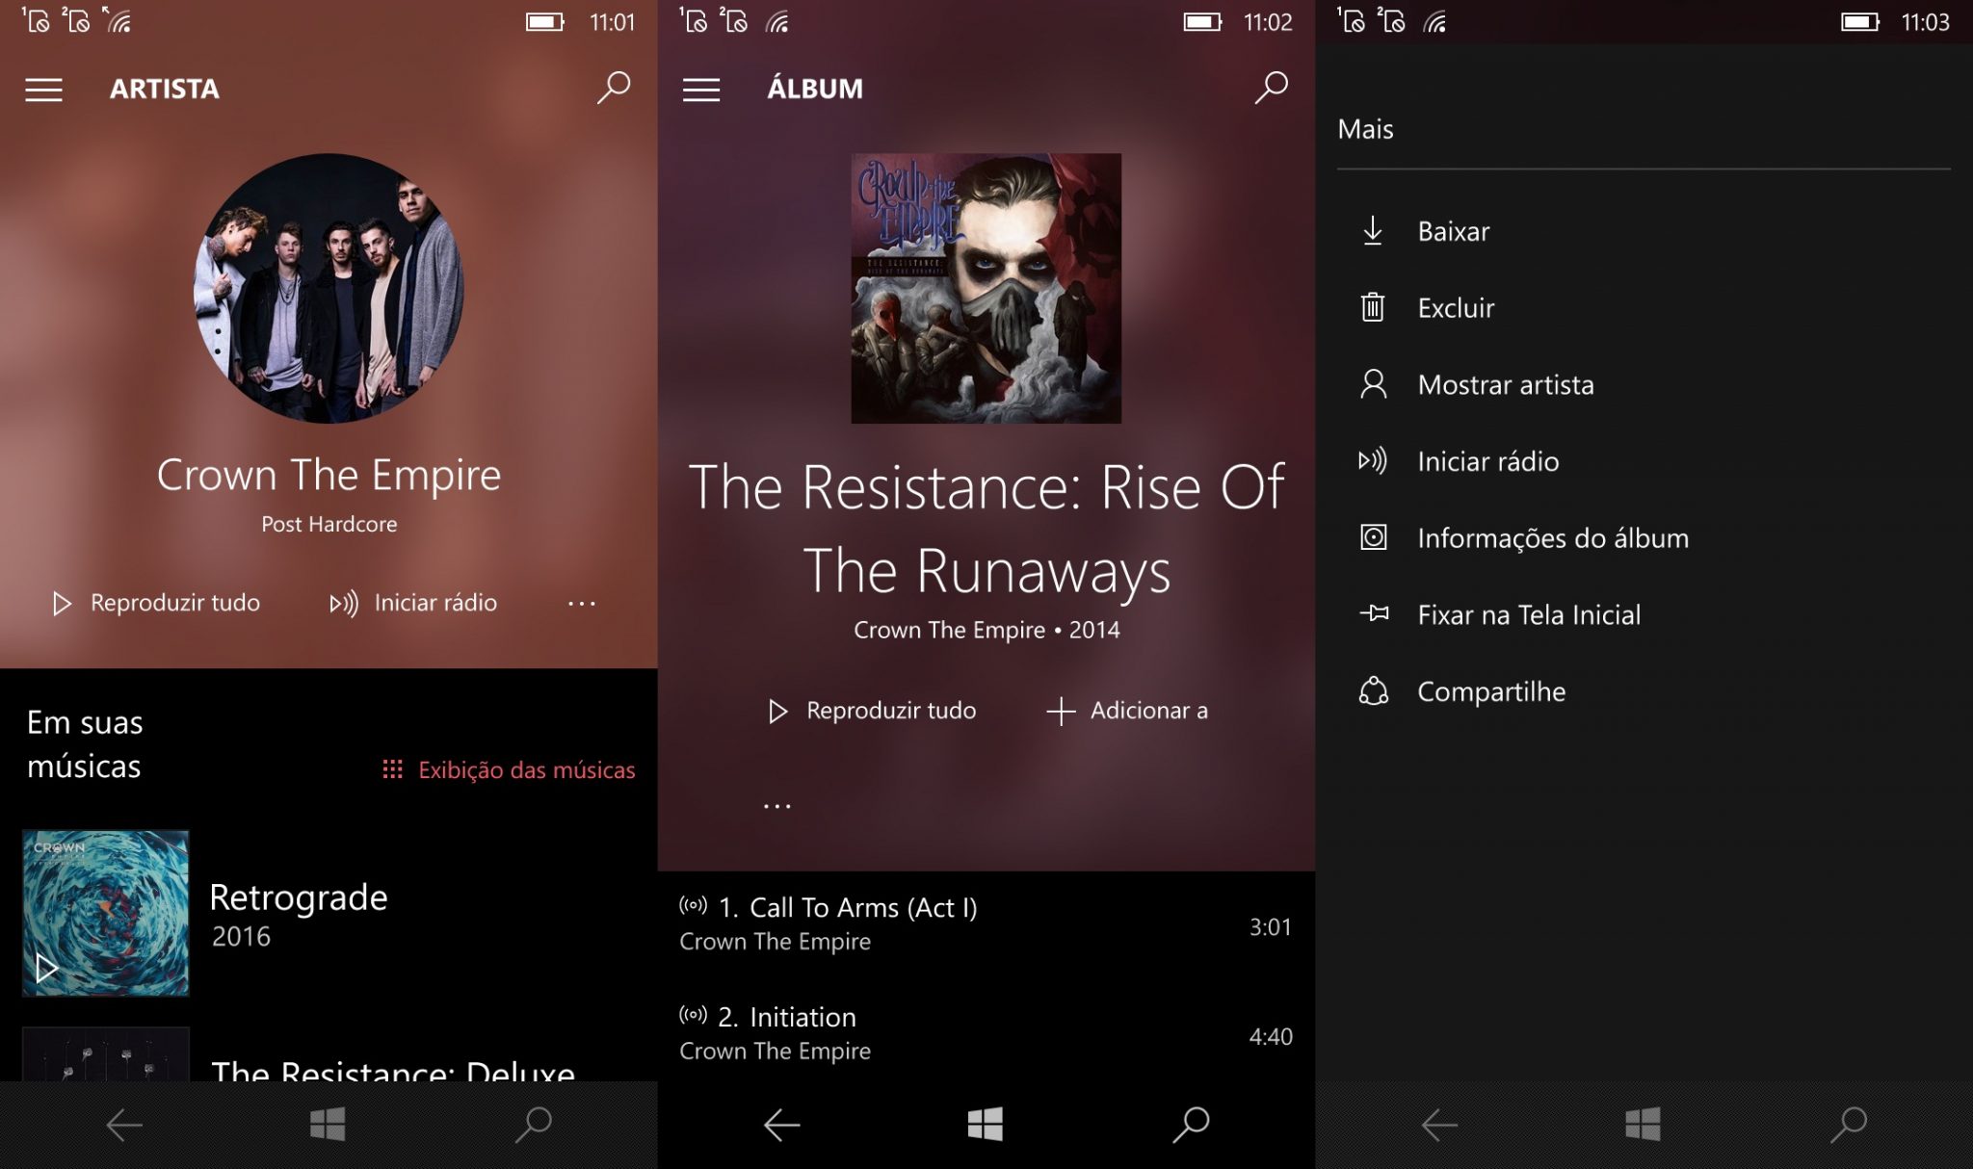Tap navbar search button on Mais screen
The image size is (1973, 1169).
(x=1849, y=1124)
